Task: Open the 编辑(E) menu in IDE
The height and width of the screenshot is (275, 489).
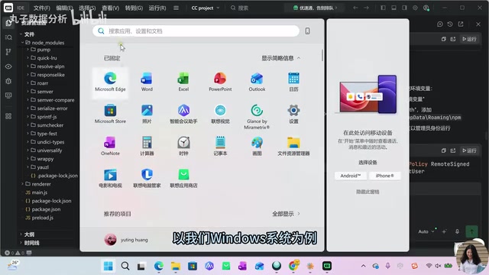Action: click(64, 8)
